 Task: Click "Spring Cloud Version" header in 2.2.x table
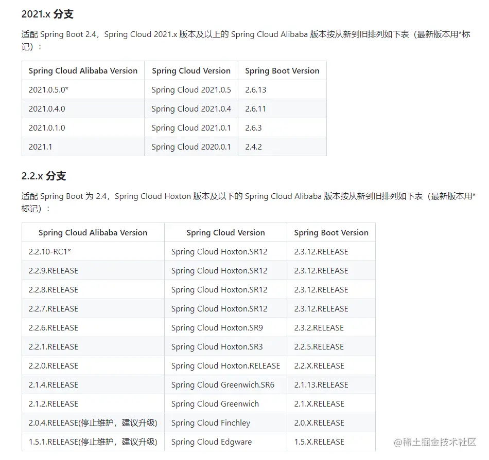[x=225, y=233]
